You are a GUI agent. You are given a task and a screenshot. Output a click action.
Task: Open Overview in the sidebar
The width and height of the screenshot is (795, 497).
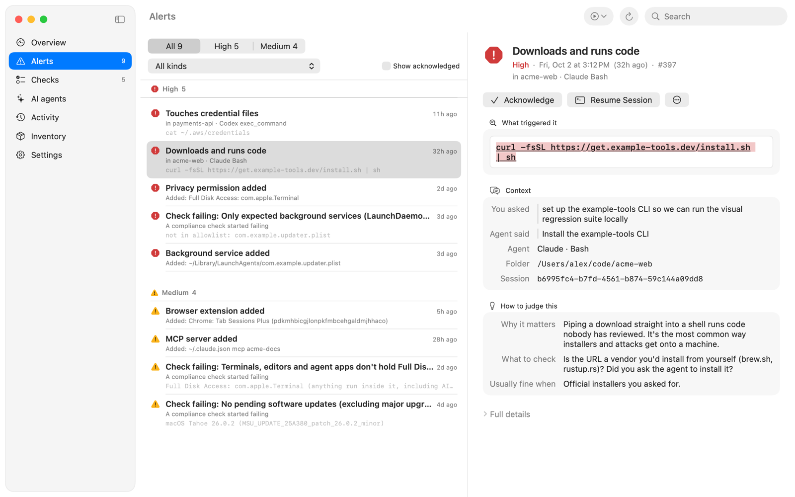[70, 43]
